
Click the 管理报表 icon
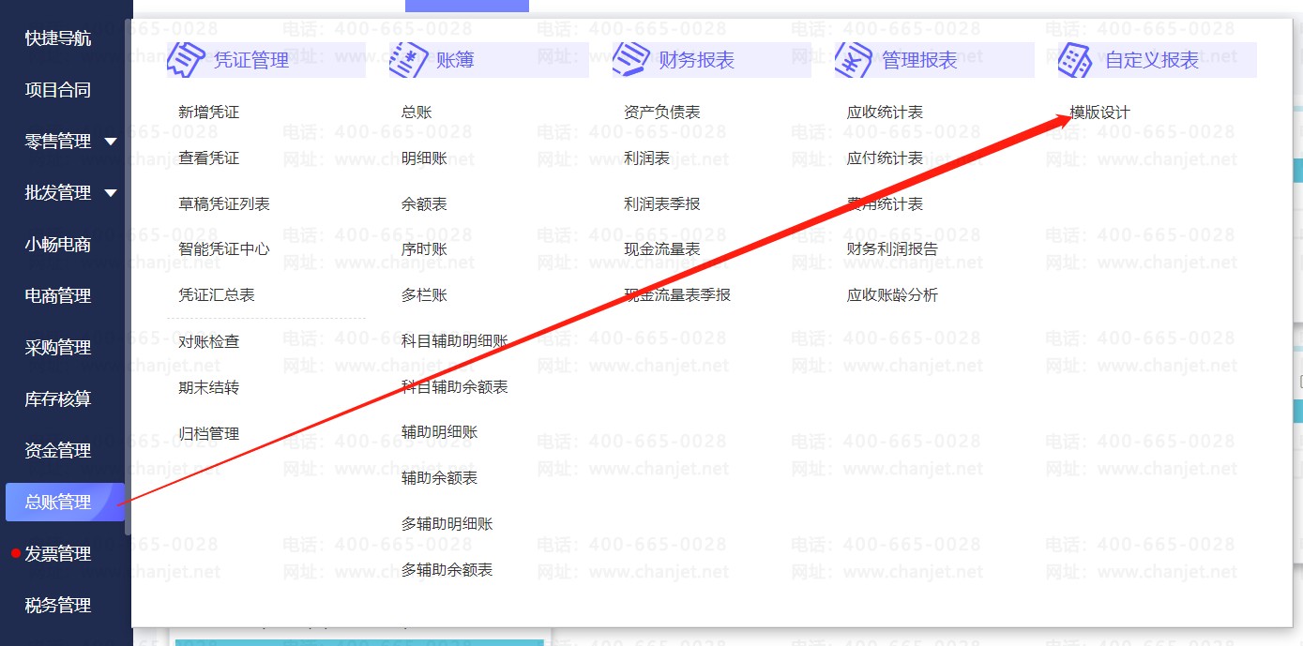tap(854, 60)
